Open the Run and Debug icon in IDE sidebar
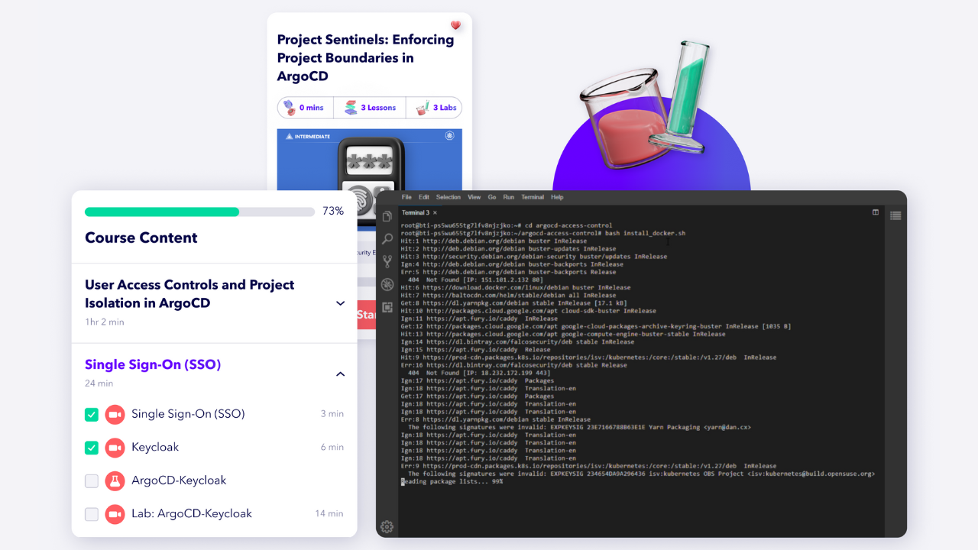Screen dimensions: 978x550 point(387,285)
